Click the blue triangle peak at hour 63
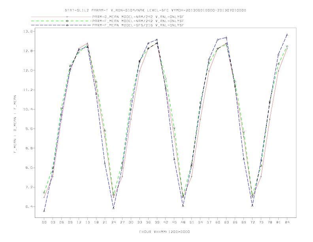 (x=226, y=37)
